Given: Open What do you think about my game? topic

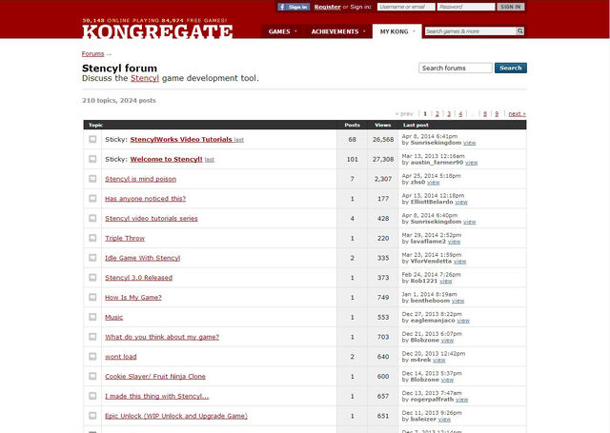Looking at the screenshot, I should [x=162, y=337].
